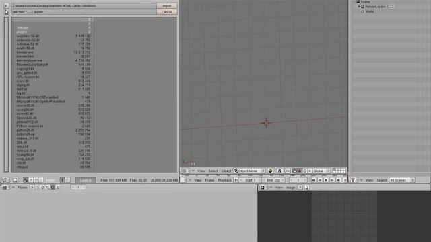The image size is (431, 242).
Task: Click lock icon in image editor header
Action: (307, 188)
